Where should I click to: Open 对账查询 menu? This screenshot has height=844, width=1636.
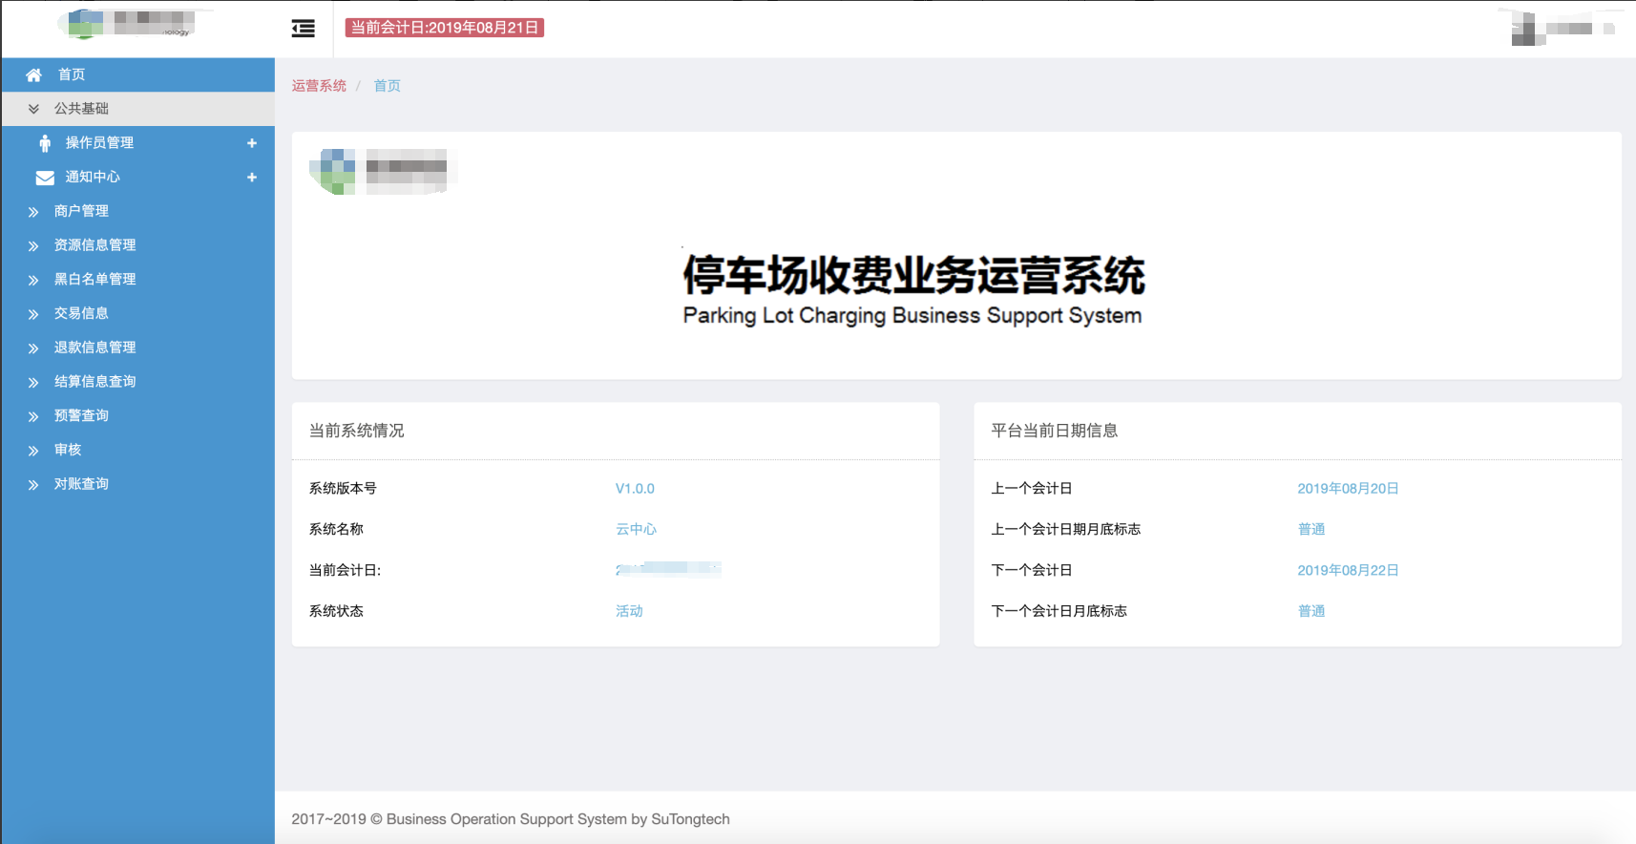pyautogui.click(x=137, y=484)
